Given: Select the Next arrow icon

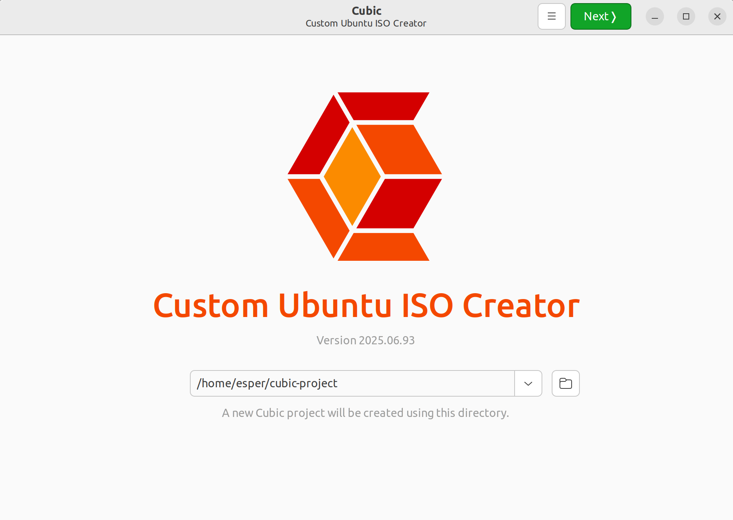Looking at the screenshot, I should [614, 16].
